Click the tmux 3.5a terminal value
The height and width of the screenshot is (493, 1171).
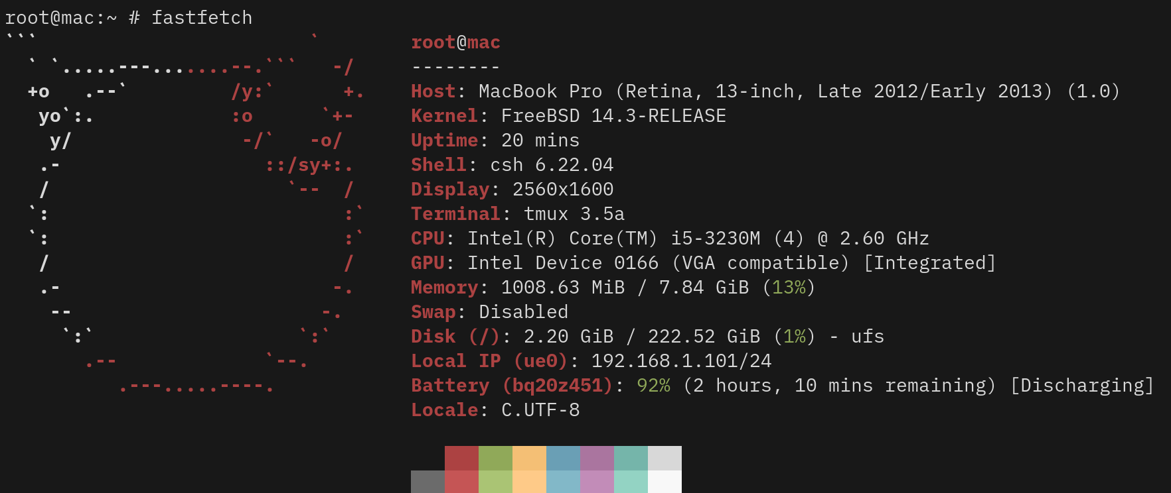tap(574, 214)
